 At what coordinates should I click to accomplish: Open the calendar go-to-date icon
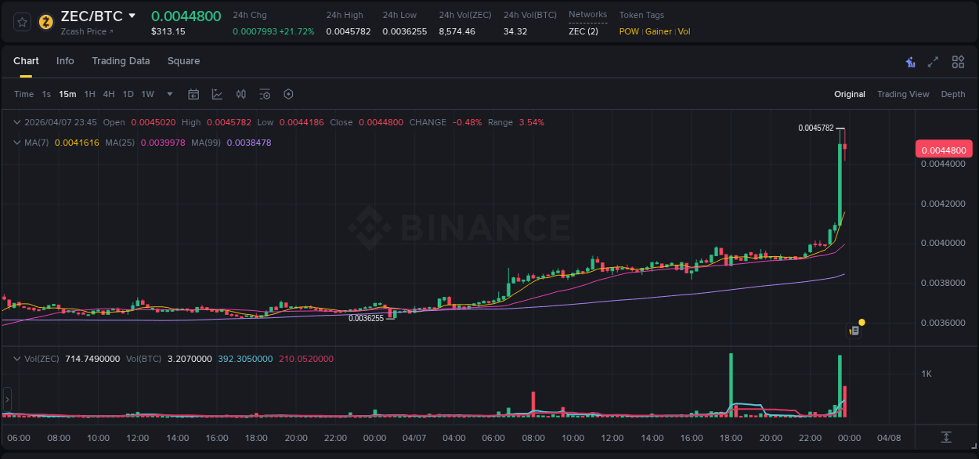tap(193, 94)
